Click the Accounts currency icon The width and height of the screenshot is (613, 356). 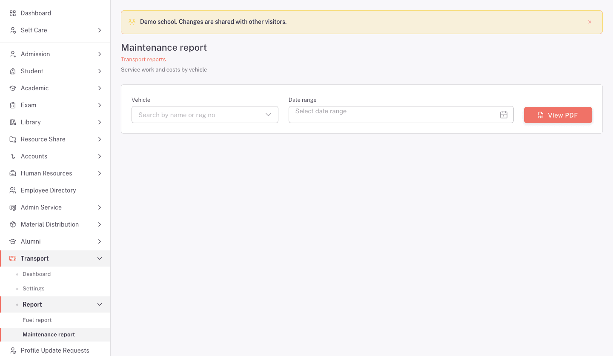click(x=13, y=156)
